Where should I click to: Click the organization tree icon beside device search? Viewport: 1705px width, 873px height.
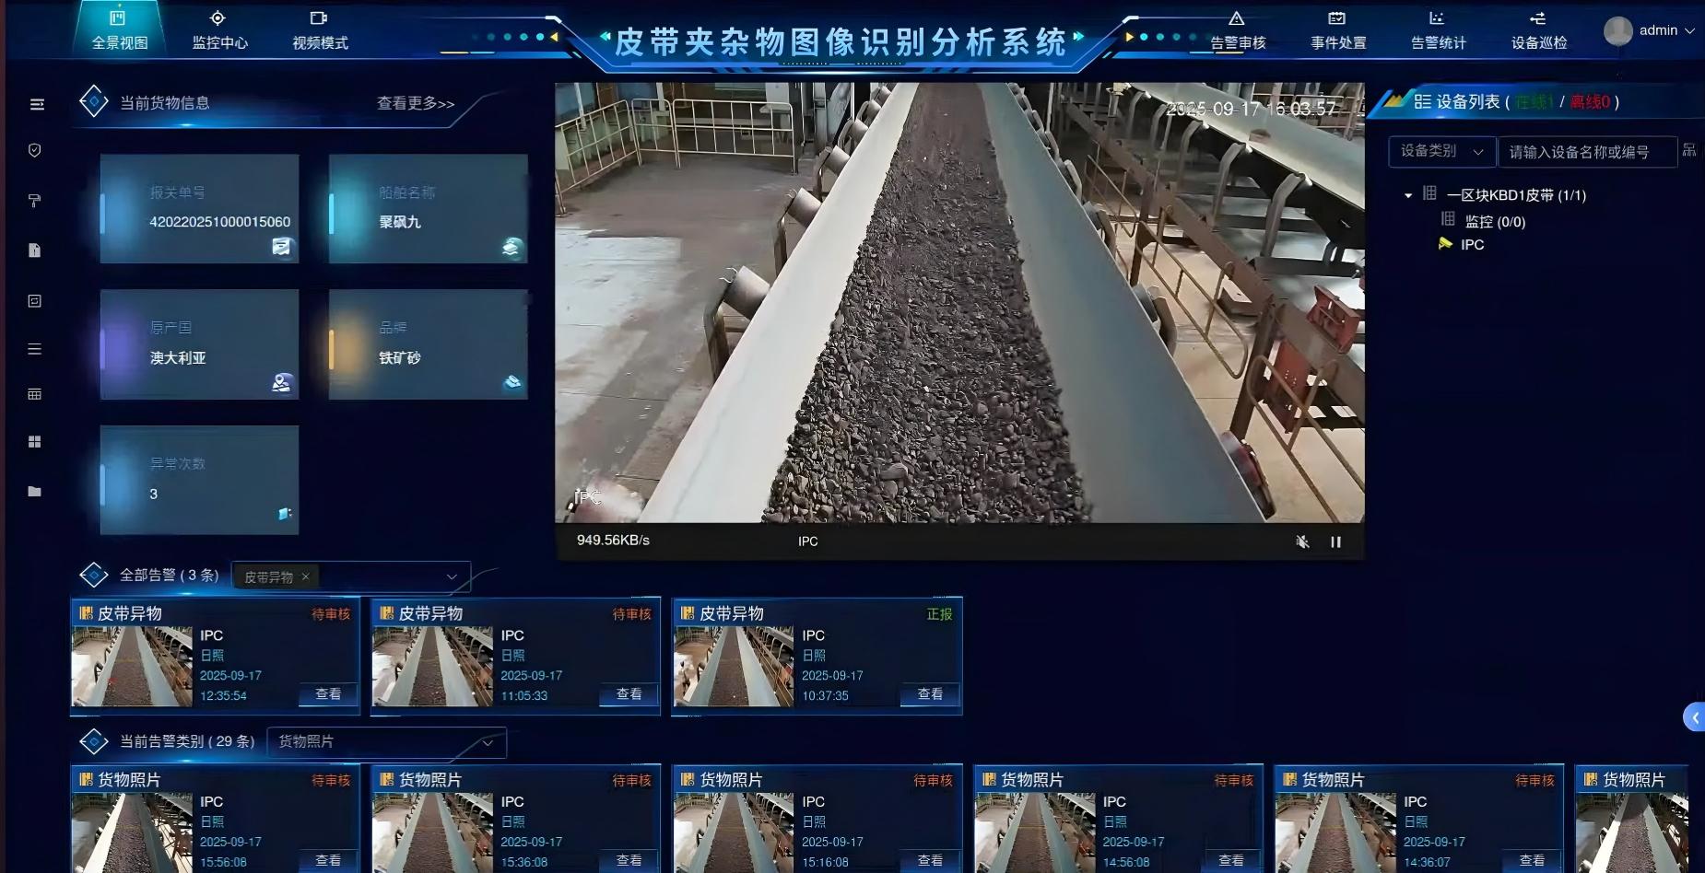pyautogui.click(x=1688, y=150)
